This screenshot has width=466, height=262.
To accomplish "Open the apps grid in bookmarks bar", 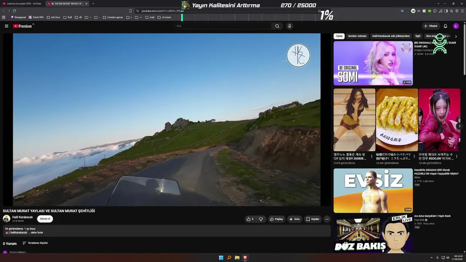I will point(4,17).
